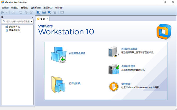This screenshot has width=177, height=110.
Task: Click the power on play button in toolbar
Action: pos(3,12)
